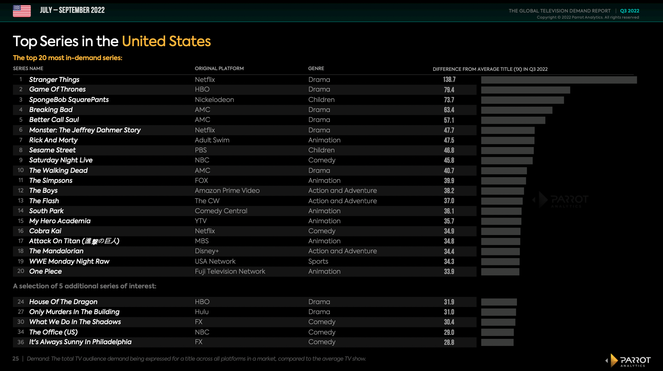
Task: Click the 'Attack On Titan' title
Action: point(74,241)
